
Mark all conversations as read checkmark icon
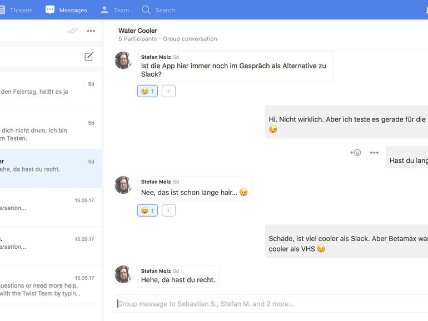point(72,31)
